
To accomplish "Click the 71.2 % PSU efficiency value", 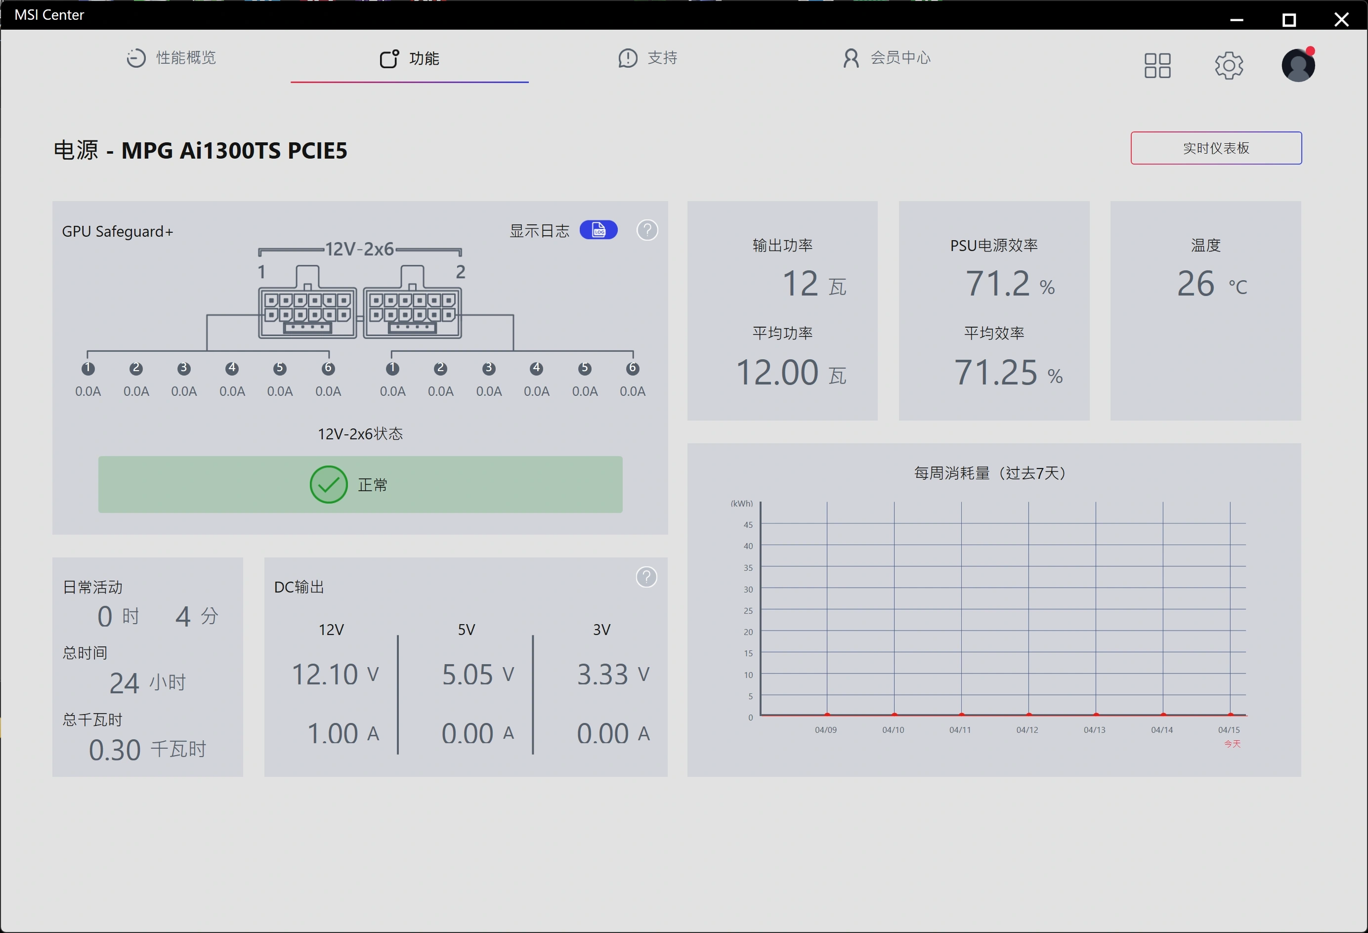I will point(1010,283).
